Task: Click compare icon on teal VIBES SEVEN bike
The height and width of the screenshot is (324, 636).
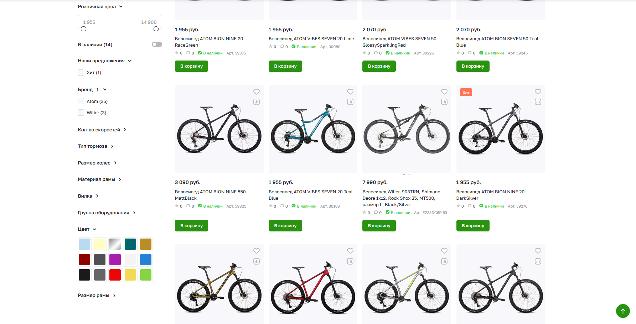Action: tap(350, 102)
